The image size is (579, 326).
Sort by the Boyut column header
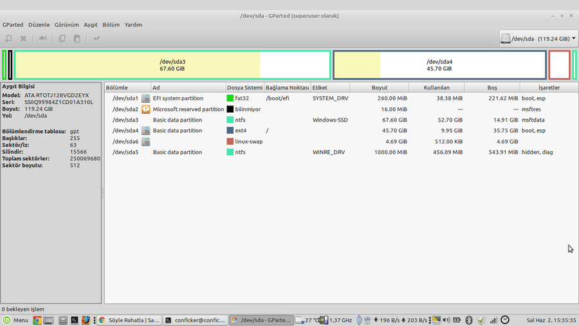click(x=379, y=87)
